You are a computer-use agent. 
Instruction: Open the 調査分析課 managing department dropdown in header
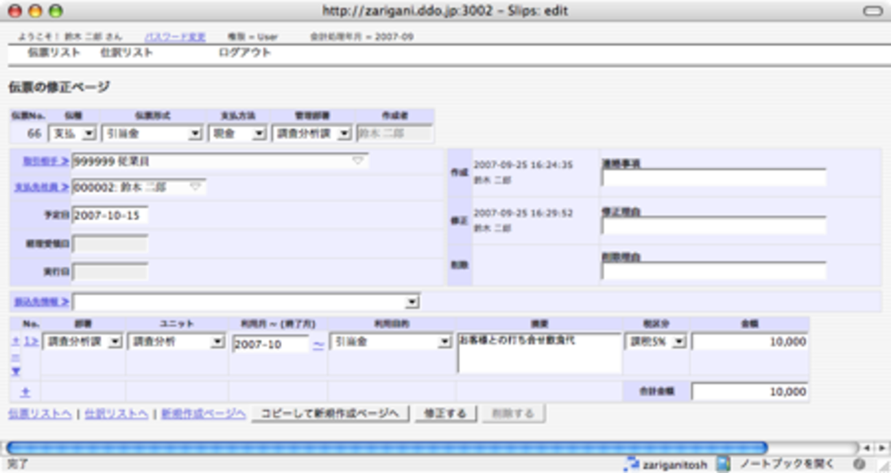coord(312,134)
